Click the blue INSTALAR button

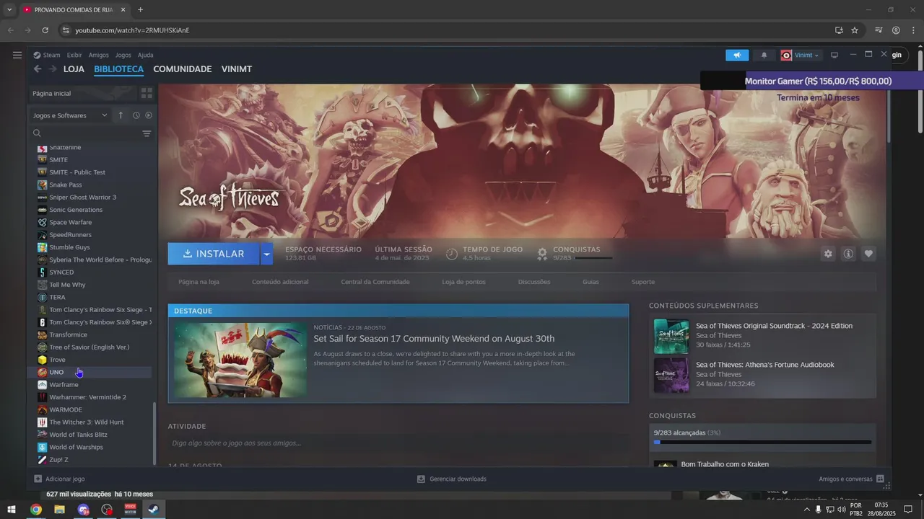(214, 254)
